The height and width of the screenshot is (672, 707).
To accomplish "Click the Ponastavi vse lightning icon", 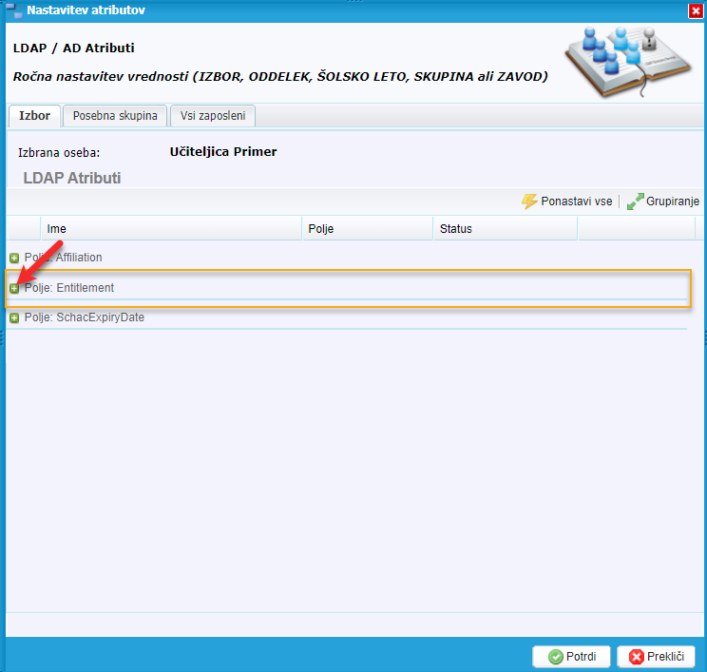I will 529,202.
